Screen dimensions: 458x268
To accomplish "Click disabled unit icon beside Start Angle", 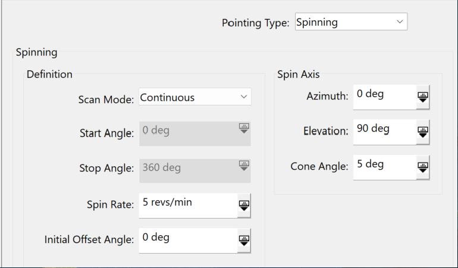I will coord(244,129).
